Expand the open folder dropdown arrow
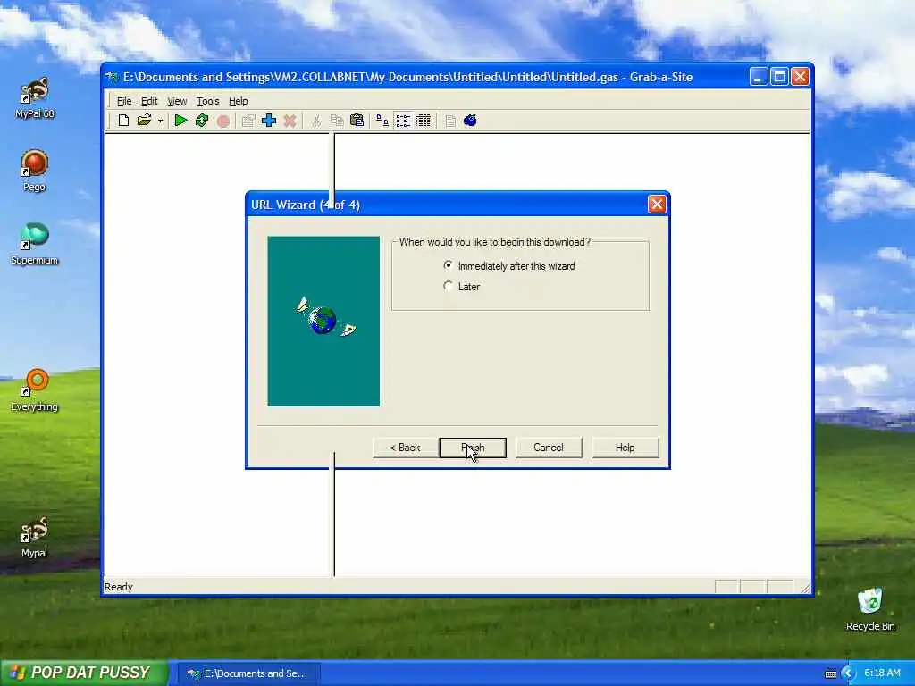The height and width of the screenshot is (686, 915). (160, 121)
